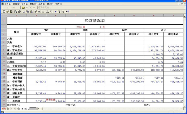Click the 制表: label
187x114 pixels.
pyautogui.click(x=147, y=105)
